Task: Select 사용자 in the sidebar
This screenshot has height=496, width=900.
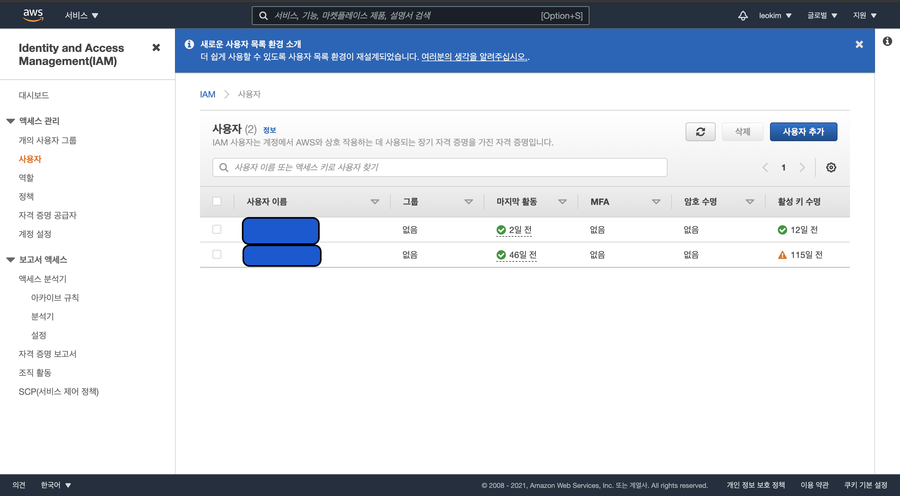Action: point(30,159)
